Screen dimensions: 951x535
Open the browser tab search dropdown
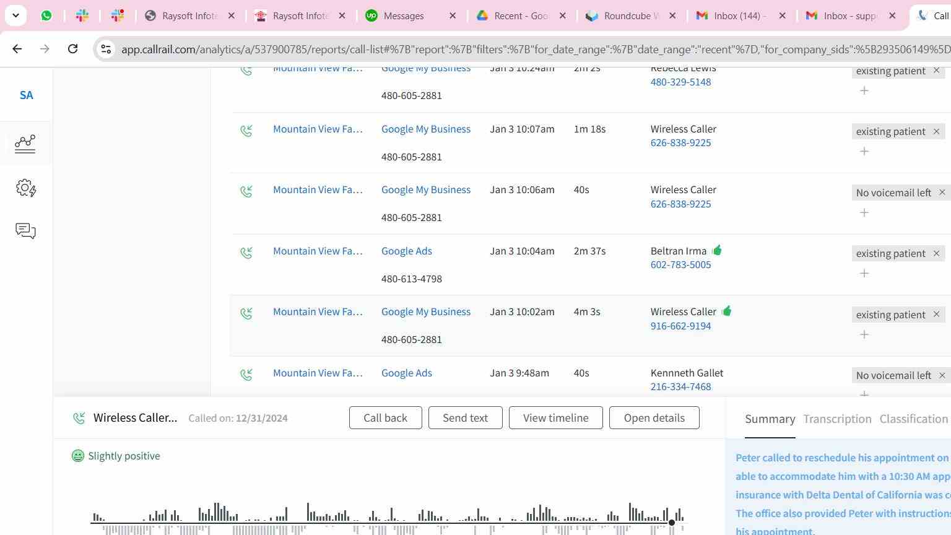coord(15,15)
